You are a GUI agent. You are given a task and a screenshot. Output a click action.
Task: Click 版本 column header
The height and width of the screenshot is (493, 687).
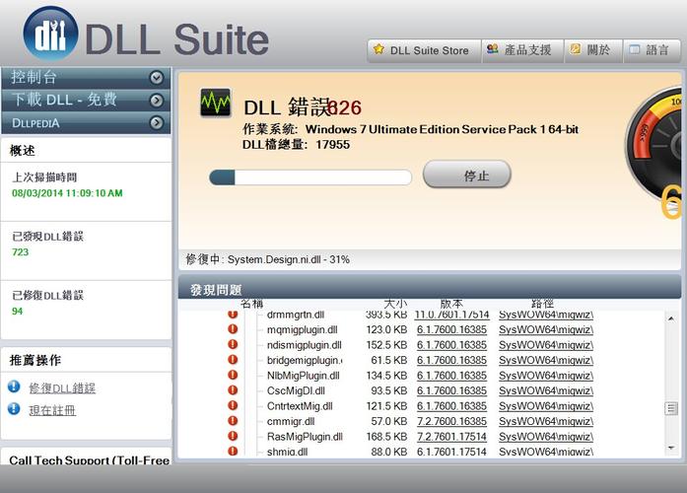pyautogui.click(x=451, y=304)
